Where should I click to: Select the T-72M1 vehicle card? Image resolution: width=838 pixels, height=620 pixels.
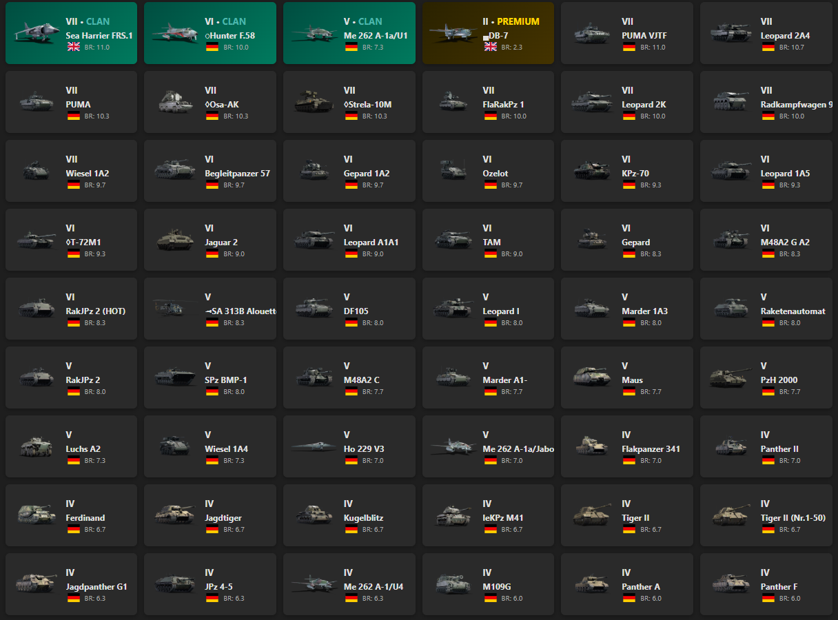71,240
